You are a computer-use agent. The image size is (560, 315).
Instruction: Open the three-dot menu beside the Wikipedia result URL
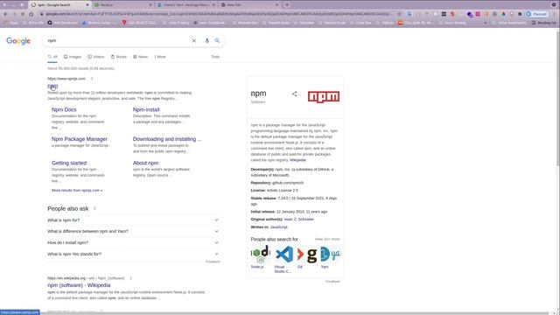[x=130, y=278]
